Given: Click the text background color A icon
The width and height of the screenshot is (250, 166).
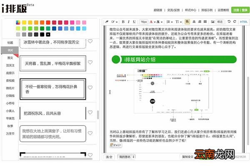Looking at the screenshot, I should tap(158, 22).
